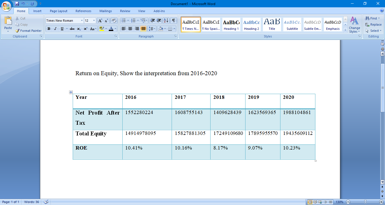Image resolution: width=385 pixels, height=205 pixels.
Task: Open Paragraph dialog box launcher
Action: click(175, 36)
